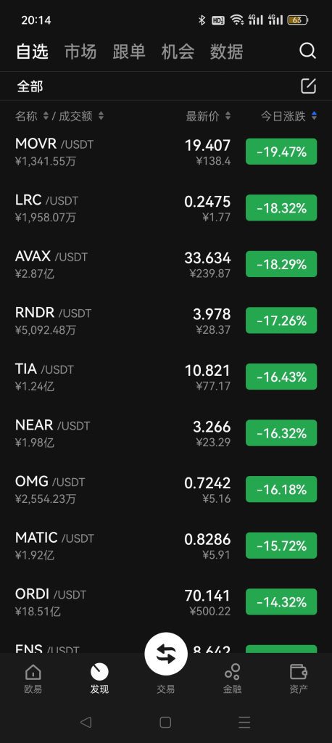Tap the TIA -16.43% green badge
The height and width of the screenshot is (743, 332).
(281, 377)
